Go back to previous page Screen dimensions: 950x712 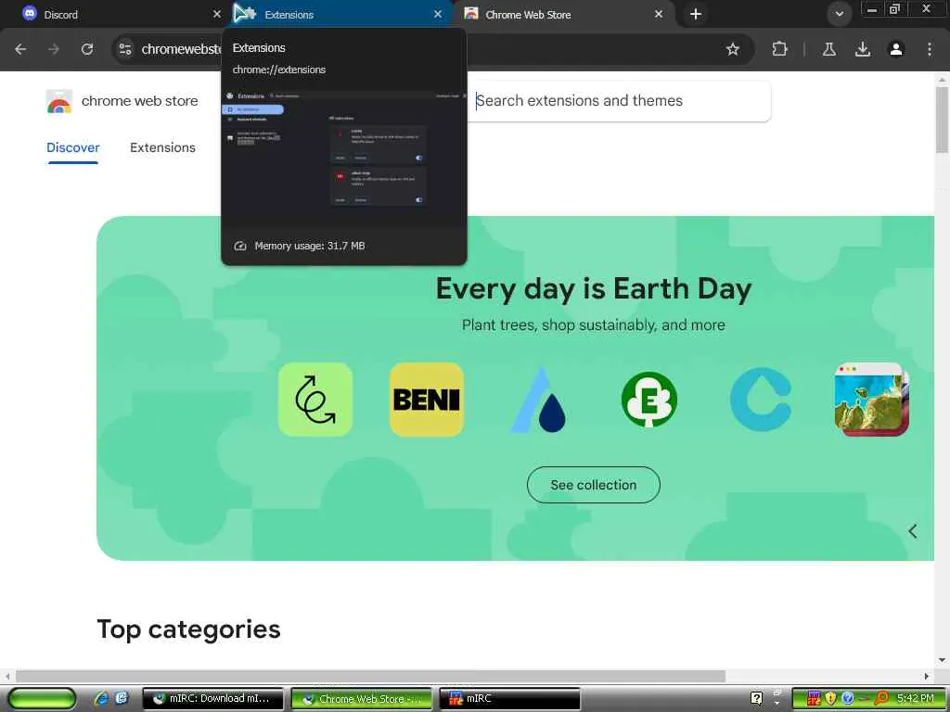pyautogui.click(x=20, y=49)
